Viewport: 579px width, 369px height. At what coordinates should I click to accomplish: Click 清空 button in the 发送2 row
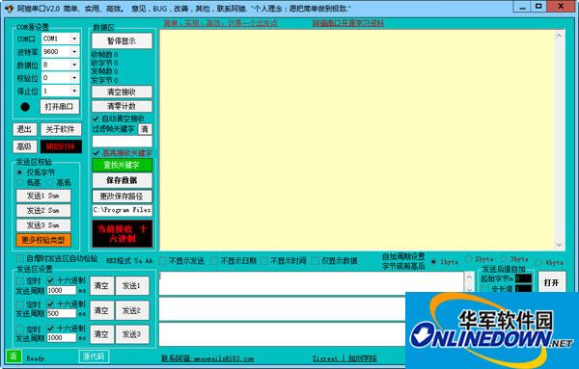101,310
